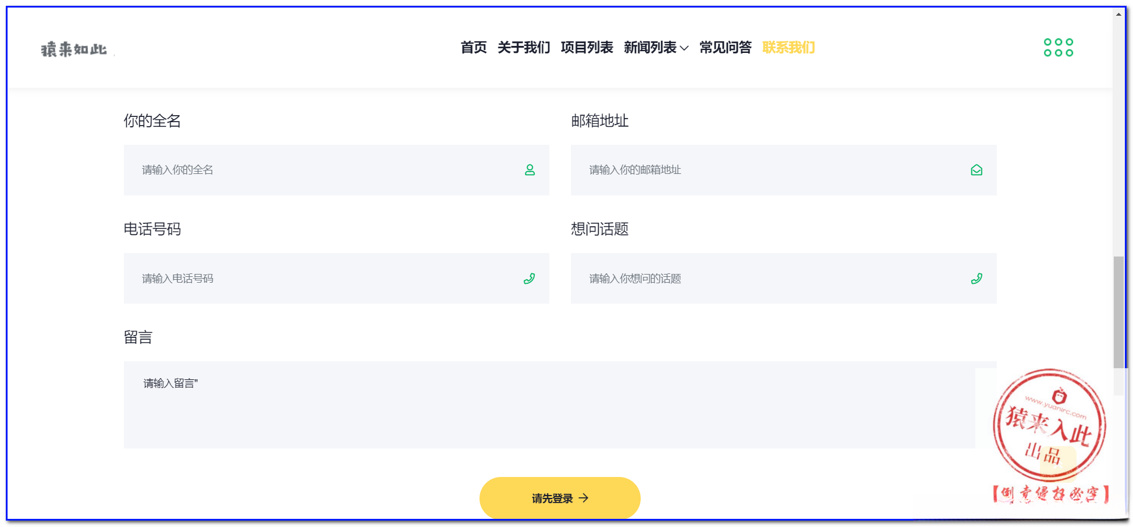
Task: Expand the 新闻列表 dropdown chevron
Action: click(x=684, y=48)
